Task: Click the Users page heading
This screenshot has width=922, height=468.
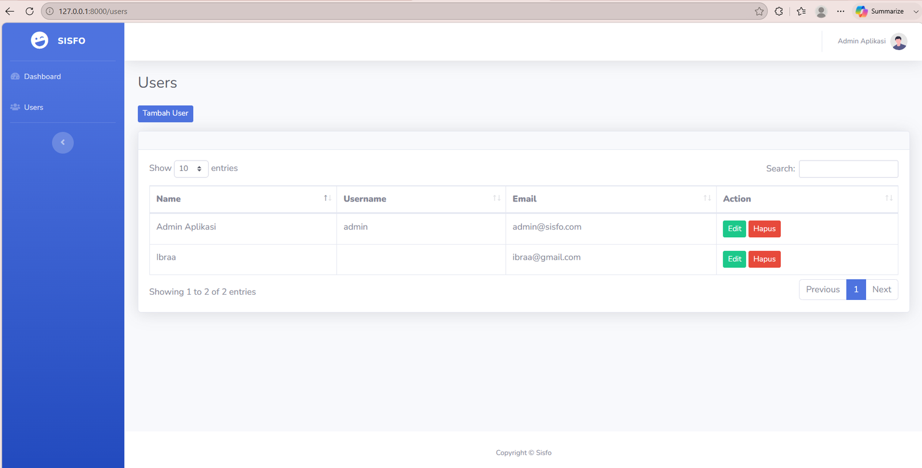Action: 157,83
